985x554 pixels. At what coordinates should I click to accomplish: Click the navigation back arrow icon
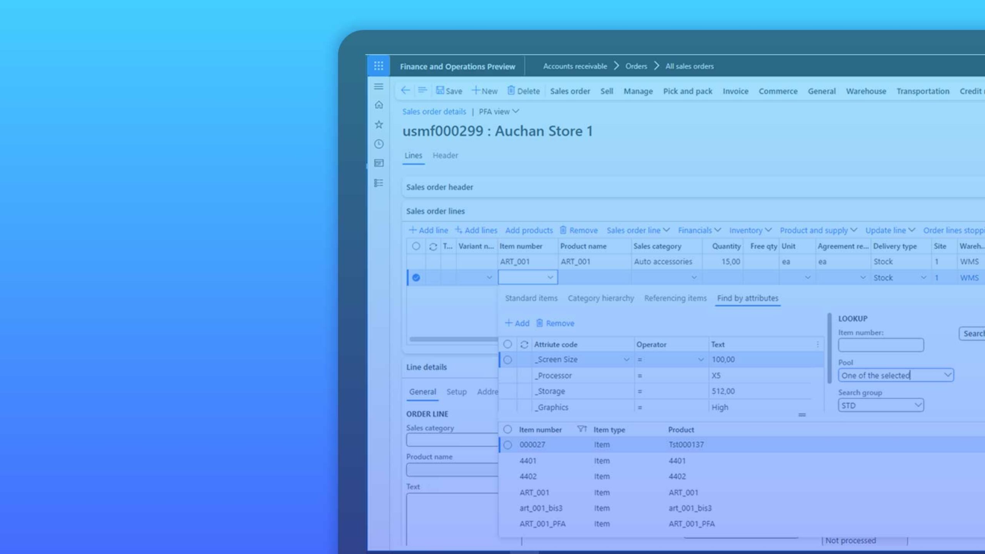(405, 91)
